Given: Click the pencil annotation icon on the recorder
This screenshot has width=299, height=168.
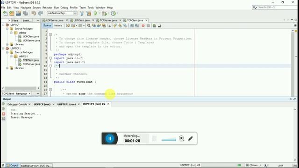Looking at the screenshot, I should coord(190,138).
